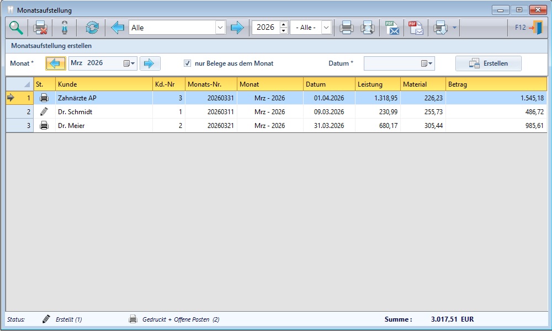Go to next customer with toolbar right arrow
Screen dimensions: 552x331
pos(237,28)
